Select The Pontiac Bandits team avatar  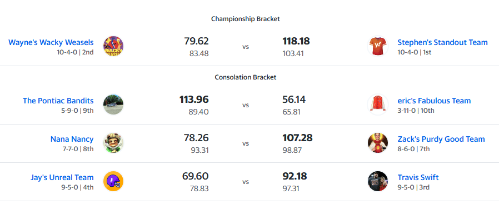pyautogui.click(x=113, y=104)
